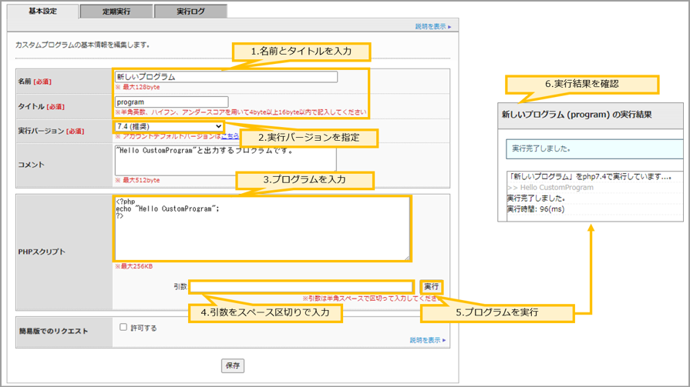Open the 定期実行 tab
This screenshot has width=690, height=387.
[x=116, y=12]
